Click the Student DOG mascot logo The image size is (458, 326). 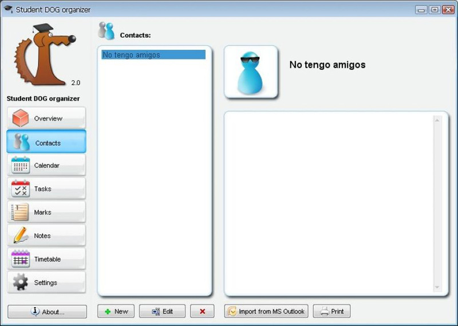[x=44, y=55]
